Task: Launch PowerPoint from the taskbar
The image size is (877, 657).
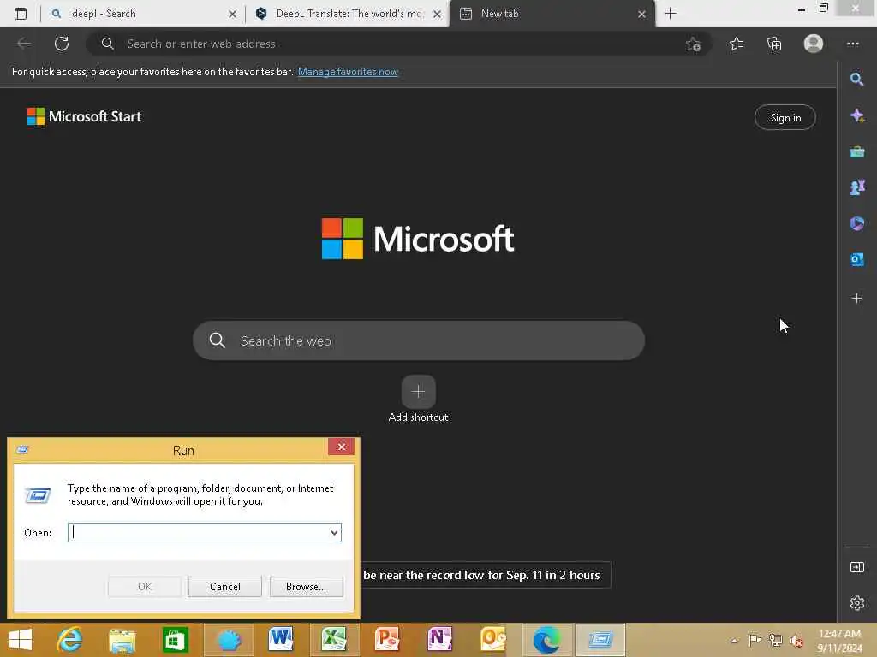Action: 387,640
